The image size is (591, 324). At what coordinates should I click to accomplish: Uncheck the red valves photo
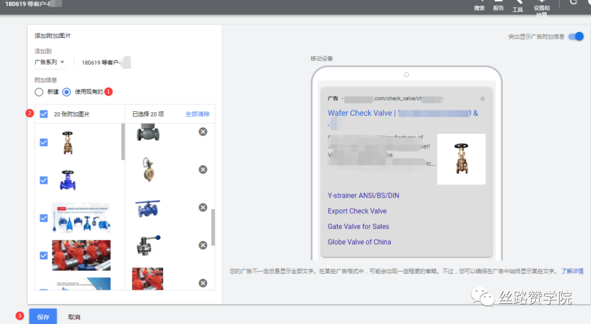[44, 256]
